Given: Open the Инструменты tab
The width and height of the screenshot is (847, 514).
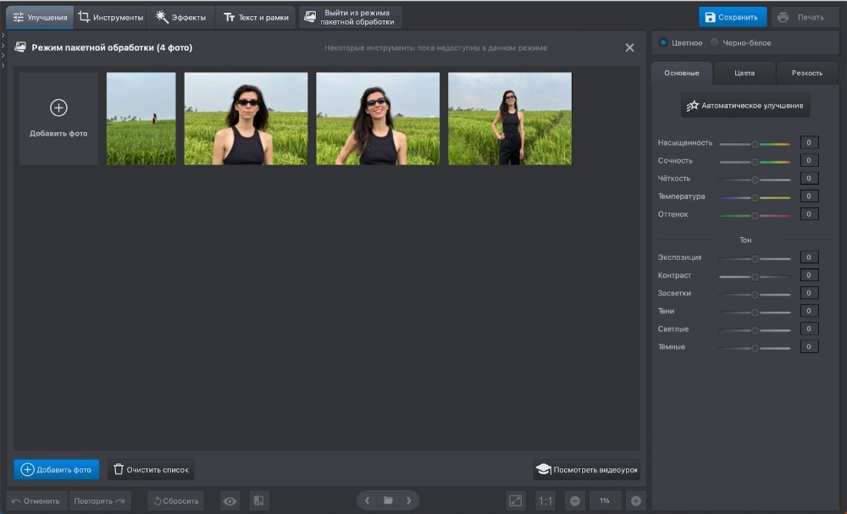Looking at the screenshot, I should [111, 17].
